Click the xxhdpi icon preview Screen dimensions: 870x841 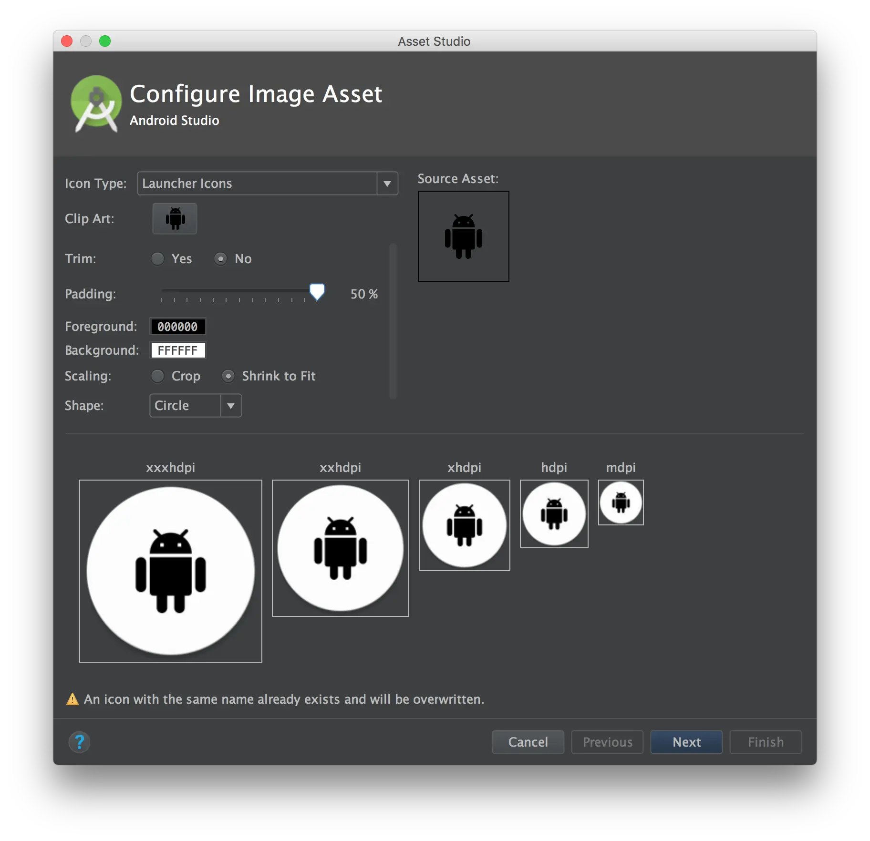click(x=341, y=548)
